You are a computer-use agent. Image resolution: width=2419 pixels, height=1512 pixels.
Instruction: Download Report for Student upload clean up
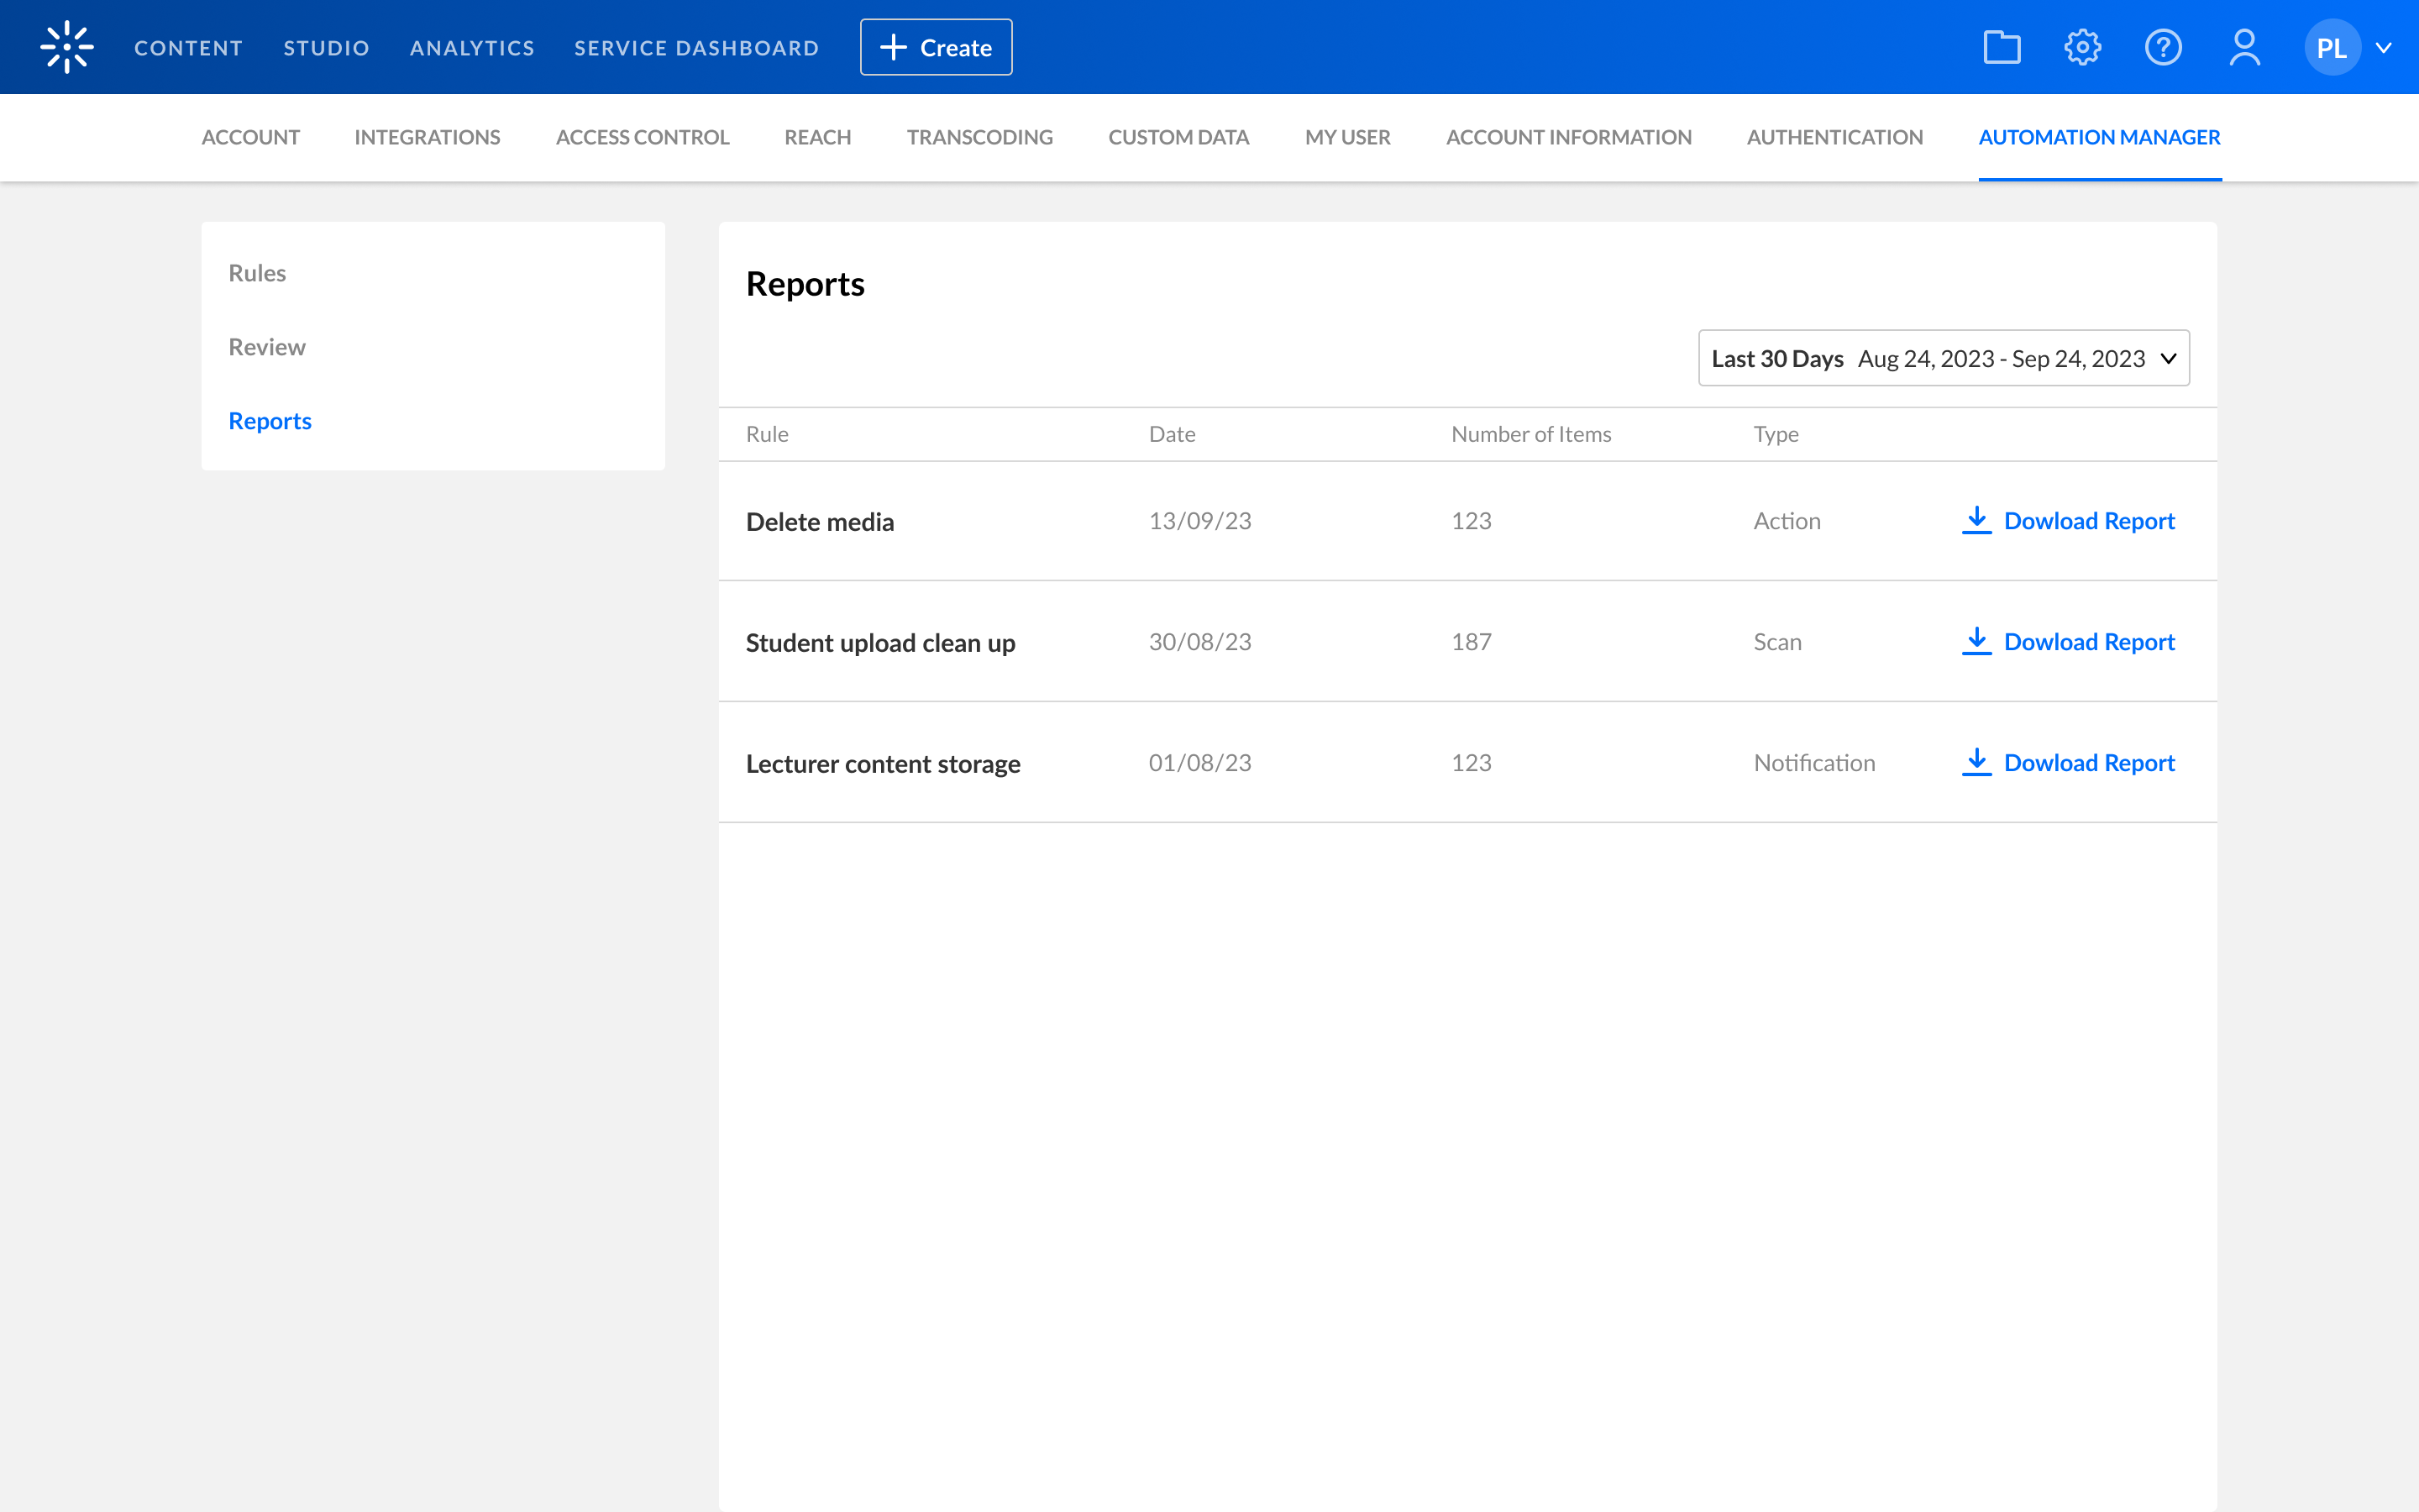pyautogui.click(x=2088, y=642)
